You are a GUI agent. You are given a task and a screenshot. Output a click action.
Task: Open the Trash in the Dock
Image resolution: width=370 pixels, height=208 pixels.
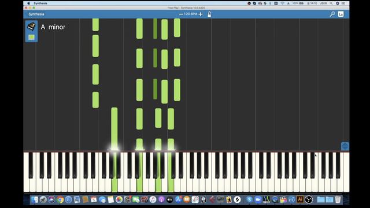[338, 200]
